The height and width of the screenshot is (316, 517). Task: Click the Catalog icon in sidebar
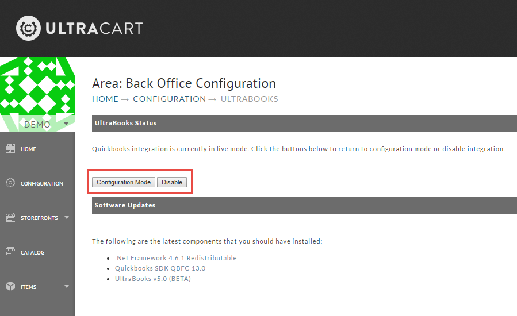coord(10,252)
